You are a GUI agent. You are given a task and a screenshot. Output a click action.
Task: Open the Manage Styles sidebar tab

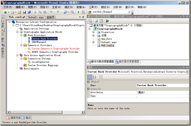[3, 51]
